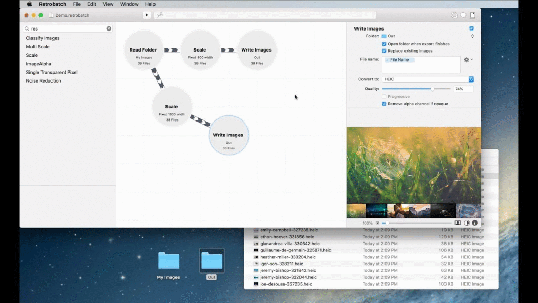Expand the gear menu beside File name
The image size is (538, 303).
pos(468,60)
